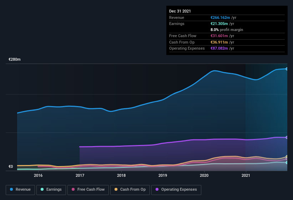Click the Cash From Op label in tooltip

(x=182, y=42)
